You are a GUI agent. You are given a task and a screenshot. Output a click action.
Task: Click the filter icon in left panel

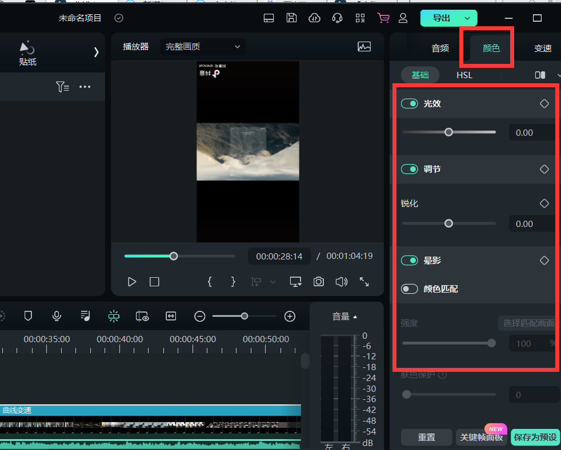(62, 87)
